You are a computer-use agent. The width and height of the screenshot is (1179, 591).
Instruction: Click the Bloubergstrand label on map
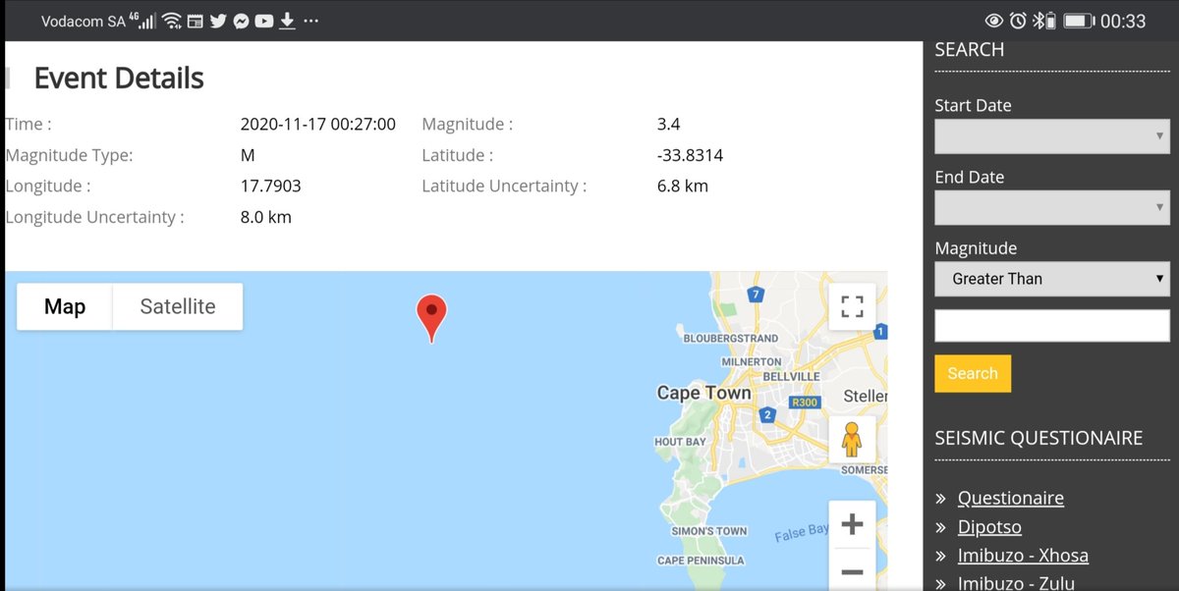coord(731,339)
